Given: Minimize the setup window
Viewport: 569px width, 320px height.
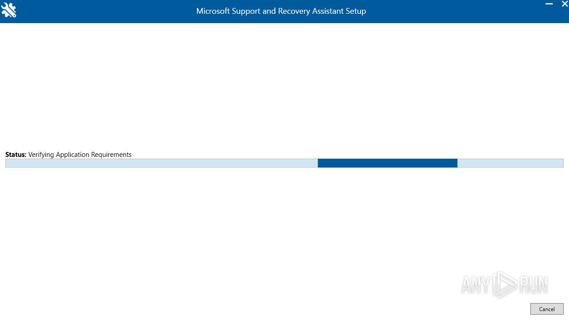Looking at the screenshot, I should [x=549, y=4].
